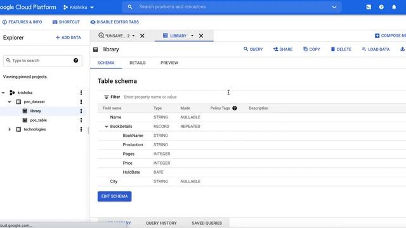Open the help question mark icon in header
The width and height of the screenshot is (406, 228).
coord(381,7)
